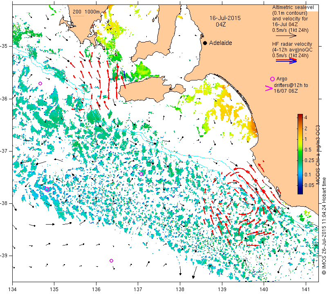Click the 'MODIS Chl-a mg/m3 OC3' colorbar title
Viewport: 327px width, 294px height.
(x=318, y=155)
